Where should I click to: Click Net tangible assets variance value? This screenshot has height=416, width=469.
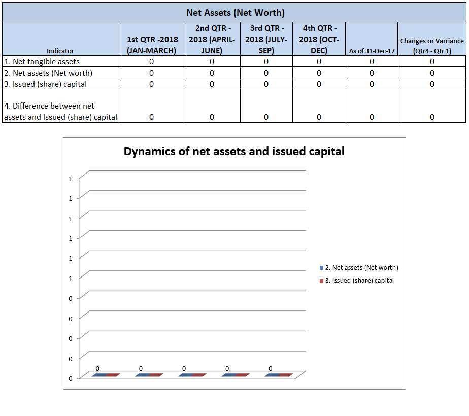click(432, 61)
